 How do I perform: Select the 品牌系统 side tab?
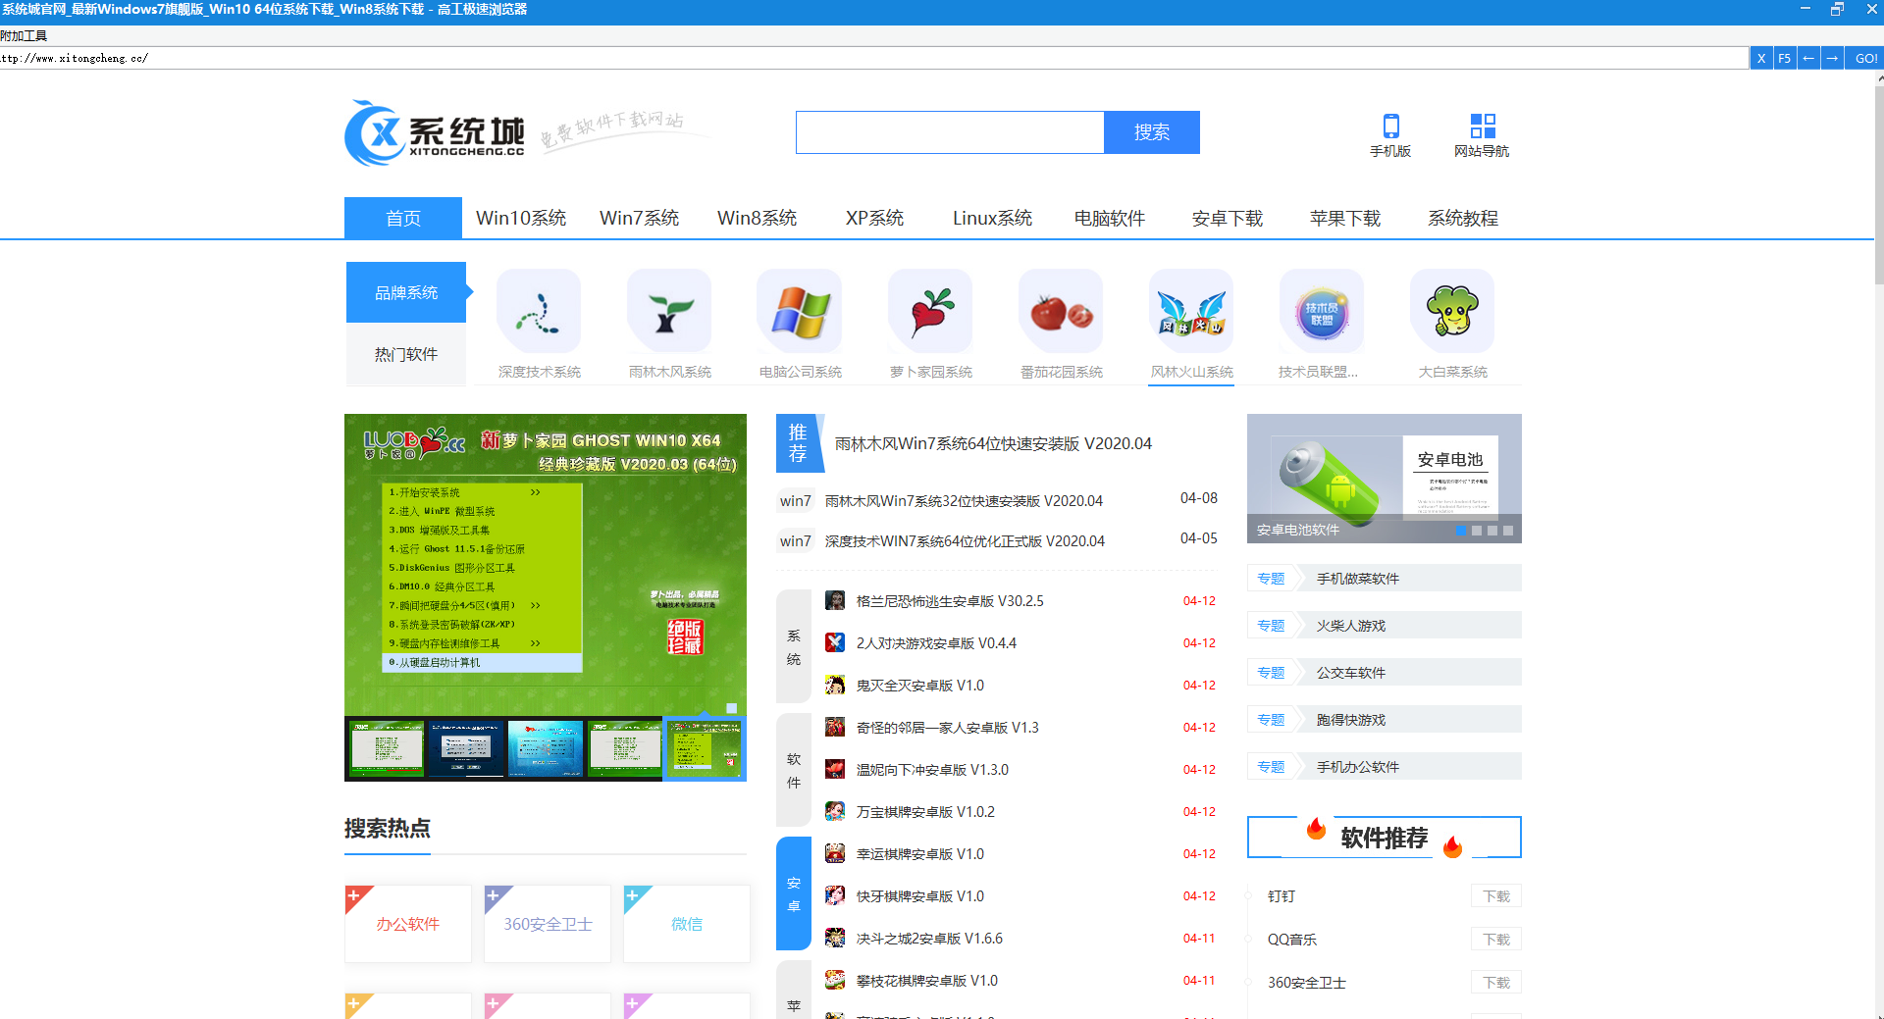coord(406,292)
